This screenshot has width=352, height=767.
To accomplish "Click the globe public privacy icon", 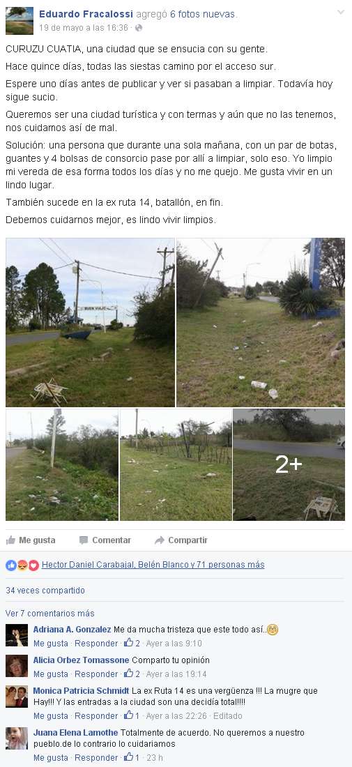I will point(139,28).
